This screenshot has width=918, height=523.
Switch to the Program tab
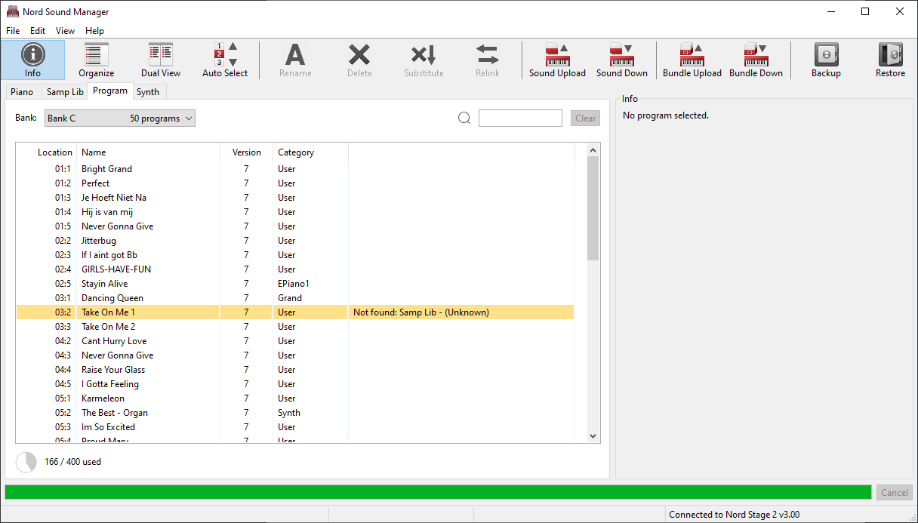click(x=110, y=91)
